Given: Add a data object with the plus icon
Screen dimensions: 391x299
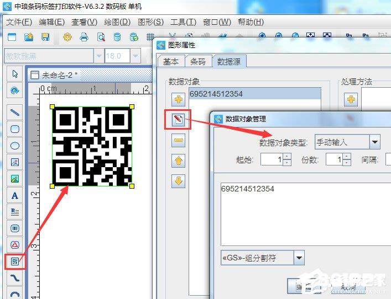Looking at the screenshot, I should (178, 100).
